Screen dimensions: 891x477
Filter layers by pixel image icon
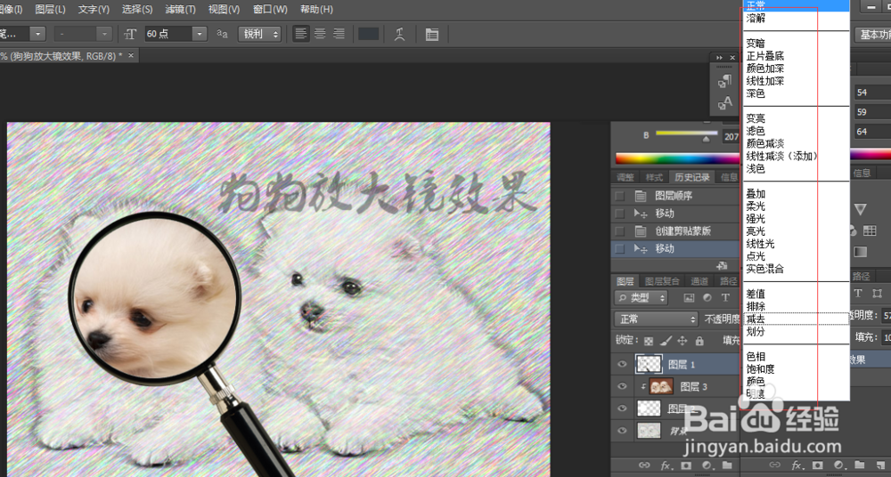point(689,297)
